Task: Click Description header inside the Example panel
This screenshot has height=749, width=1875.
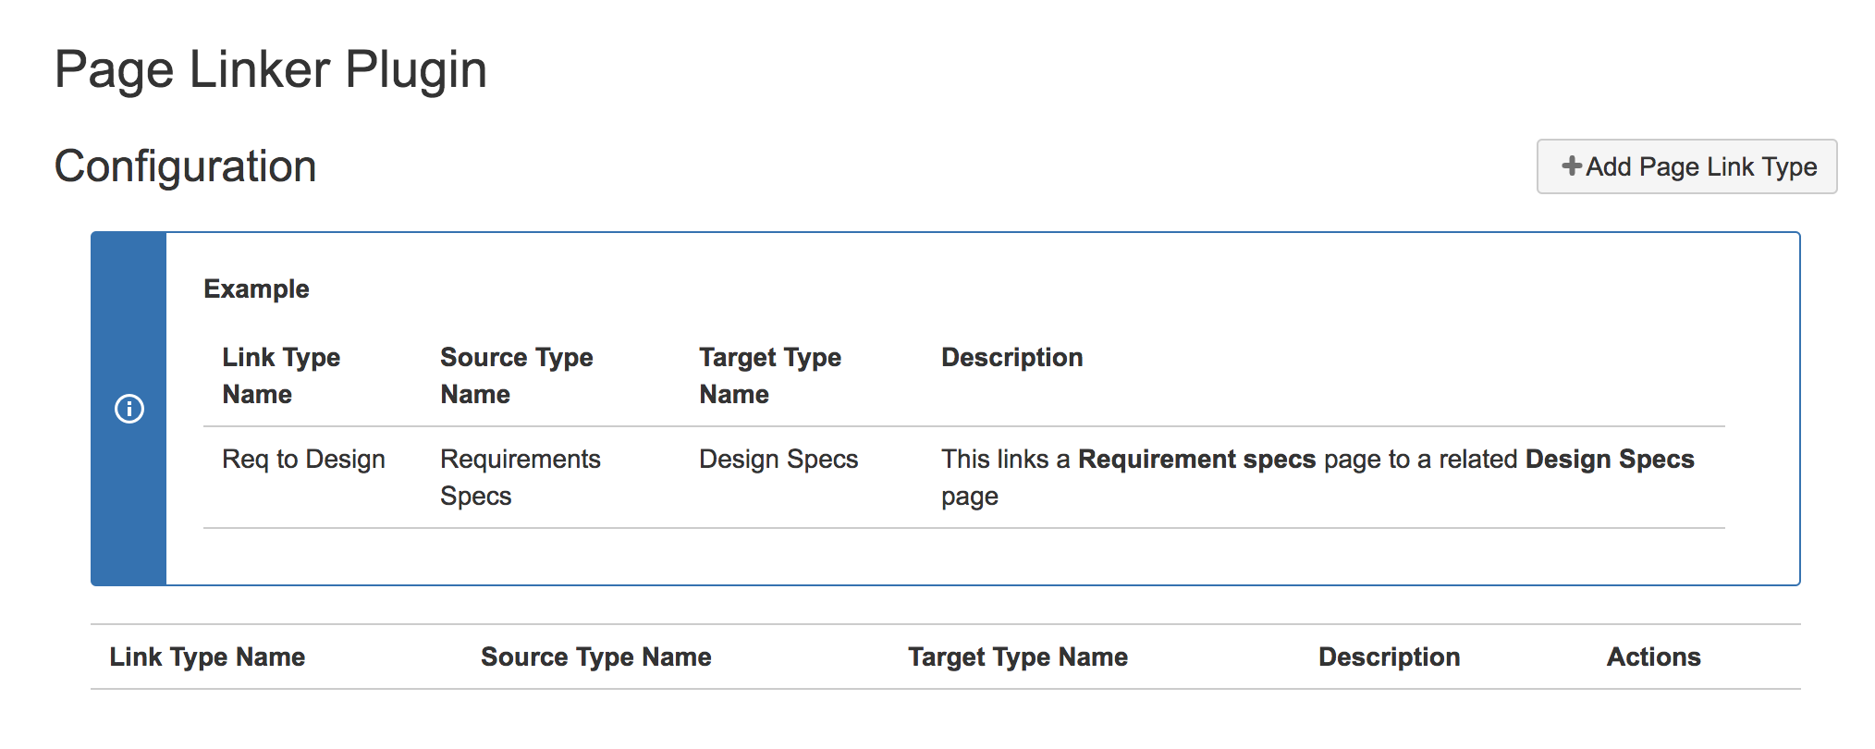Action: pos(1011,358)
